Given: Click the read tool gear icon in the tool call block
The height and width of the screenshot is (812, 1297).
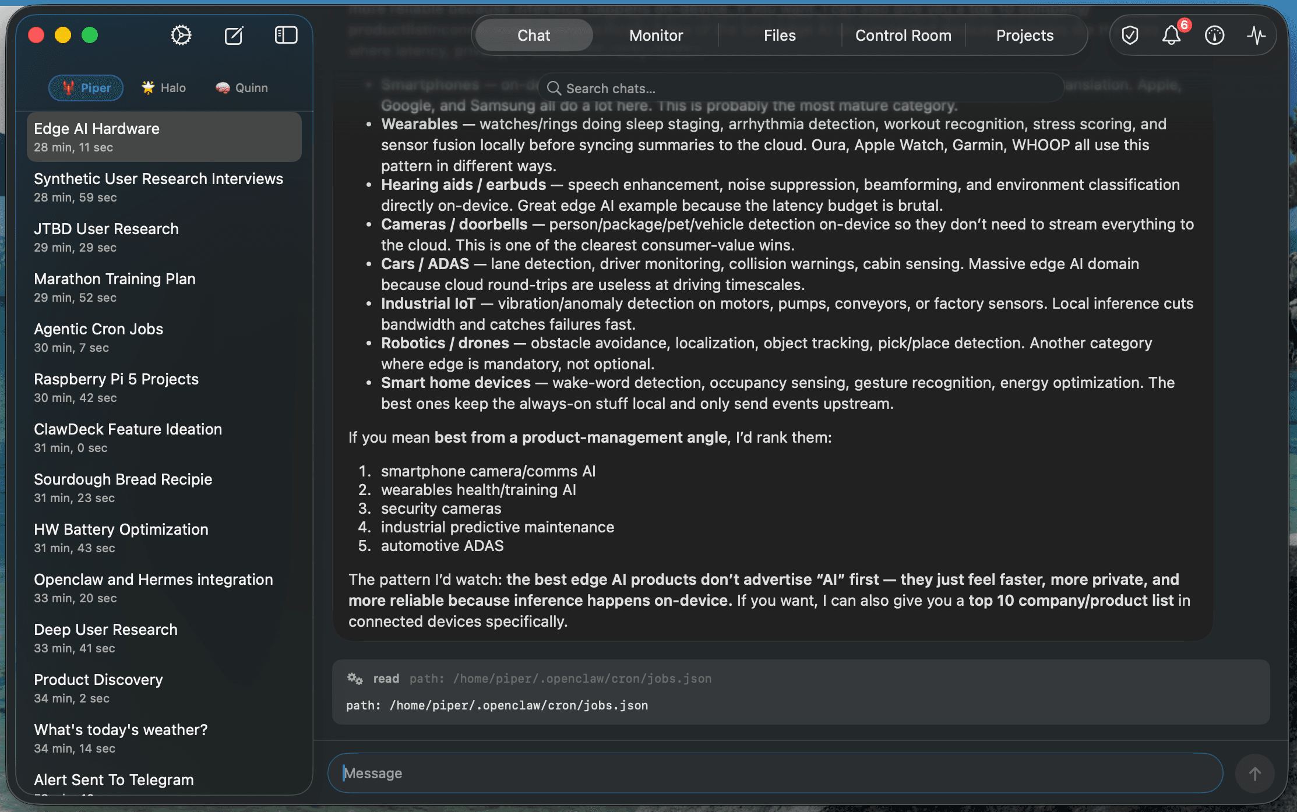Looking at the screenshot, I should coord(355,679).
